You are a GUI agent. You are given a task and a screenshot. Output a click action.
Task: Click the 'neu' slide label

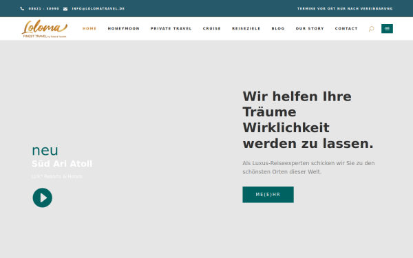pos(45,150)
